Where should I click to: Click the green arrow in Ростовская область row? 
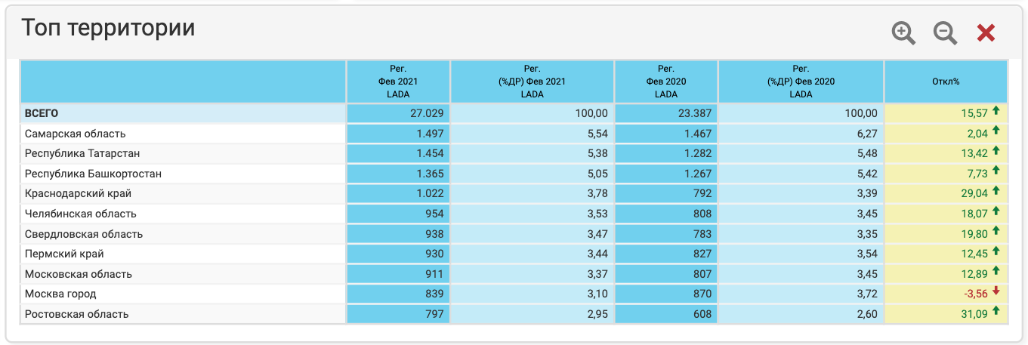[996, 311]
